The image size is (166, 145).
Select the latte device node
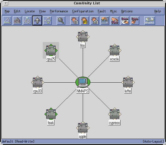click(128, 82)
